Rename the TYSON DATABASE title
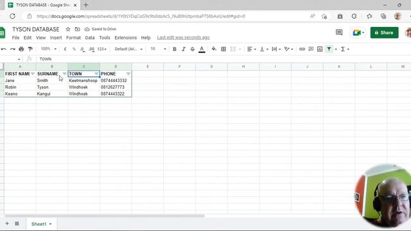Image resolution: width=411 pixels, height=231 pixels. pos(36,29)
